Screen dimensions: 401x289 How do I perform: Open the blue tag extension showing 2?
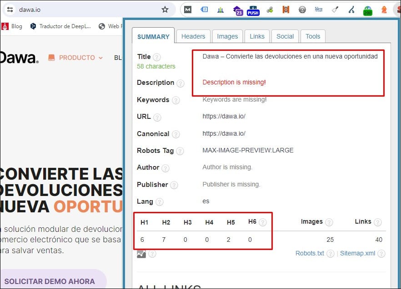(x=204, y=10)
